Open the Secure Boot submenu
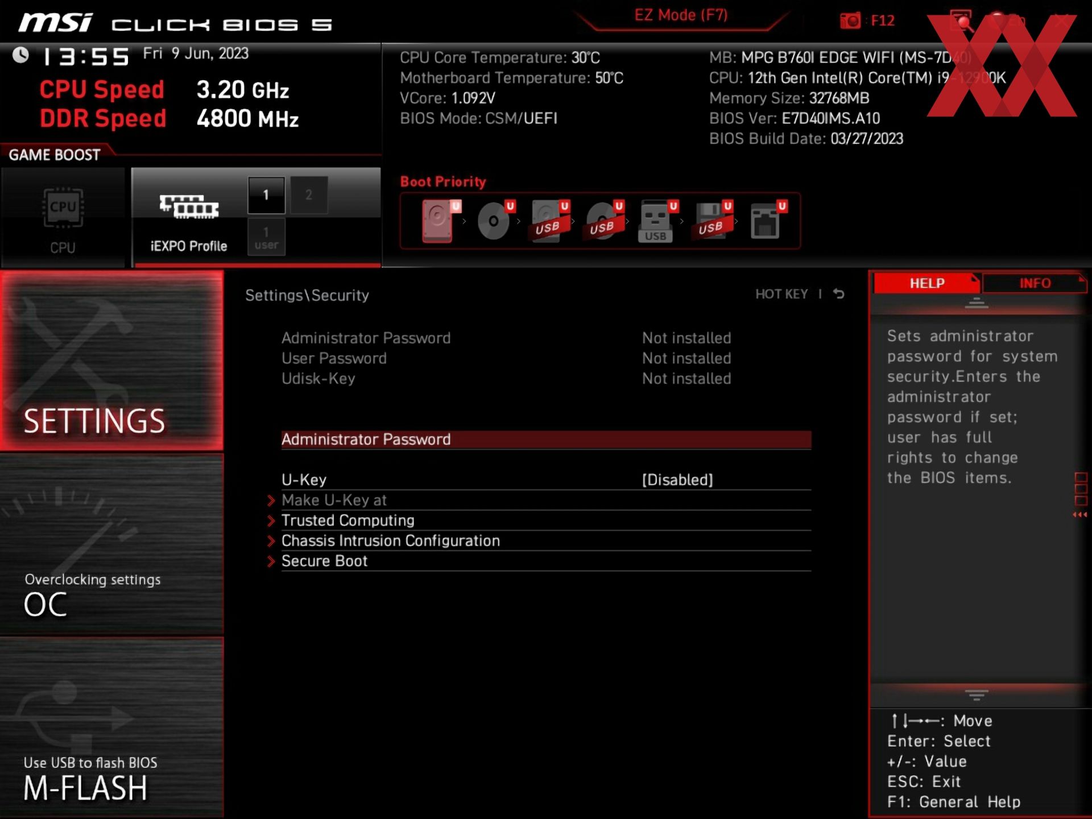 click(324, 561)
